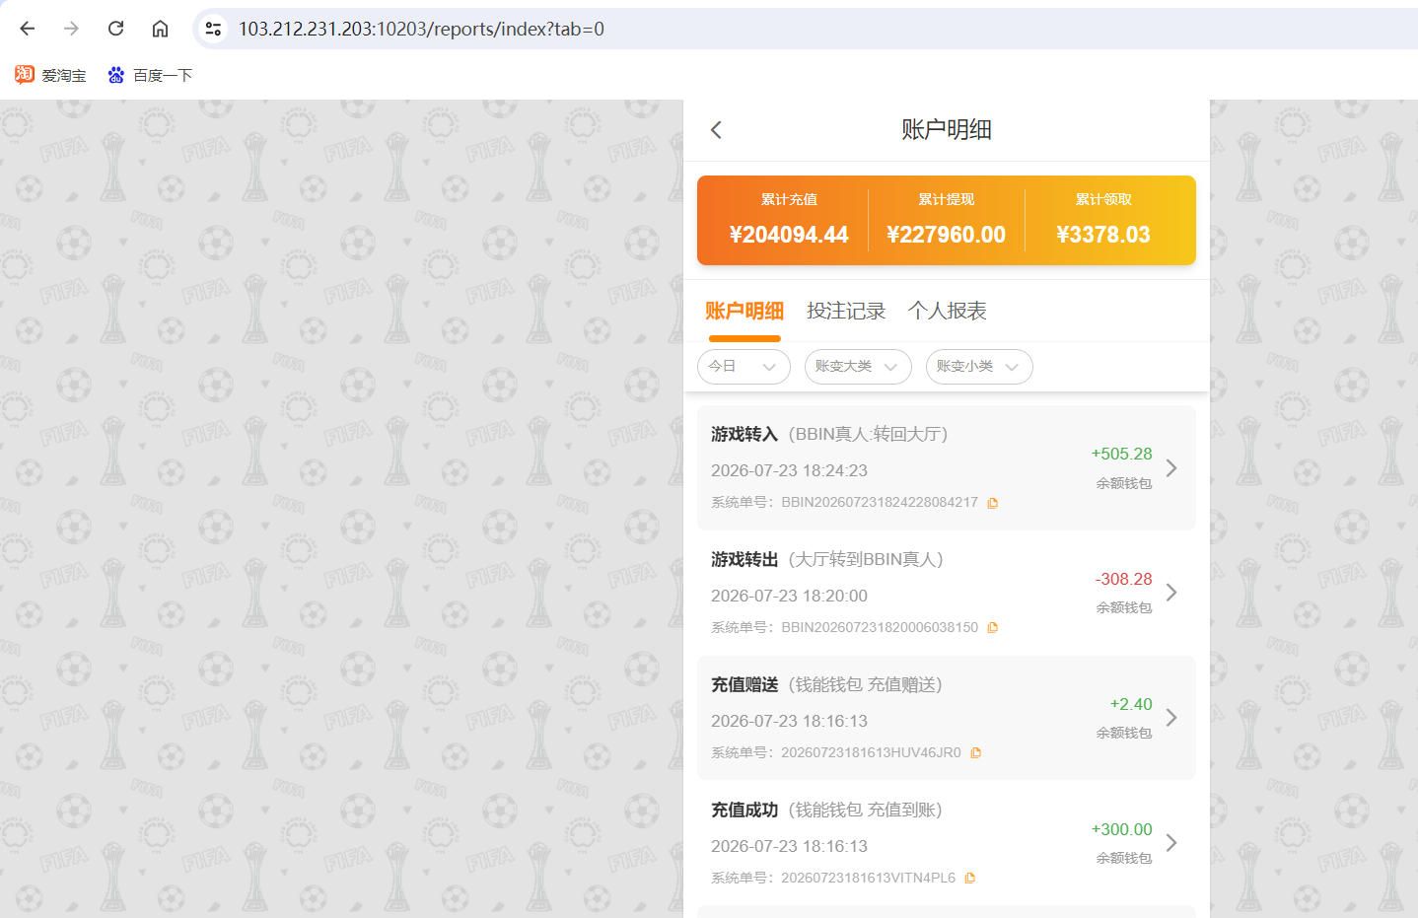This screenshot has height=918, width=1418.
Task: Go back from 账户明细 page
Action: click(x=716, y=129)
